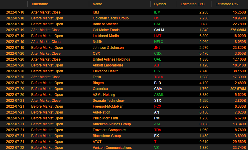Sort by the Timeframe column header
This screenshot has height=150, width=248.
(x=39, y=4)
